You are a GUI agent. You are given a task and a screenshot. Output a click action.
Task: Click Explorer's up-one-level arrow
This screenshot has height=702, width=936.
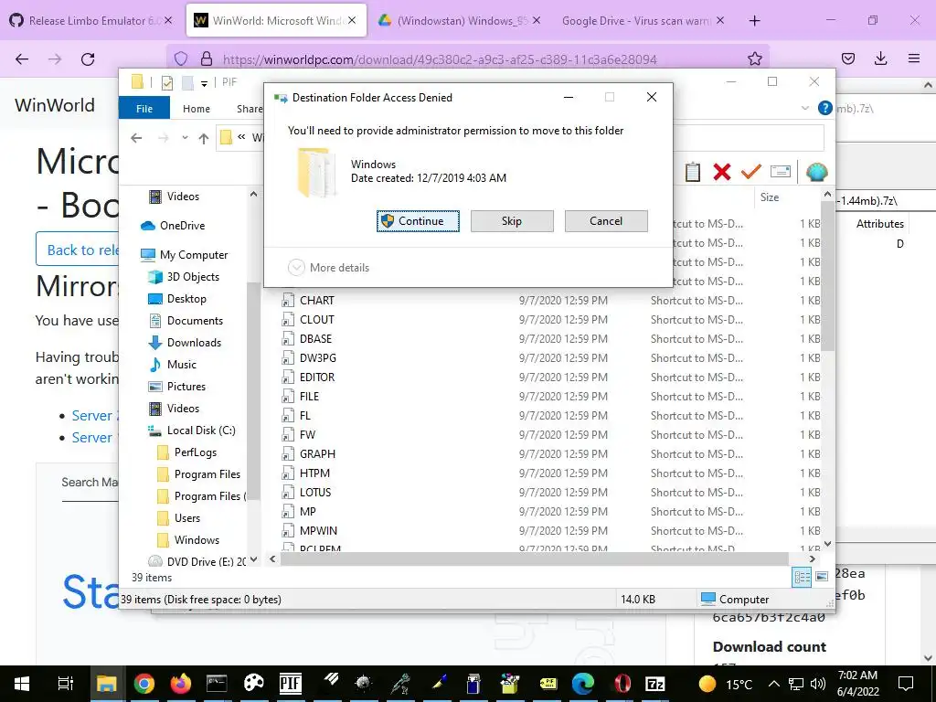pyautogui.click(x=204, y=139)
